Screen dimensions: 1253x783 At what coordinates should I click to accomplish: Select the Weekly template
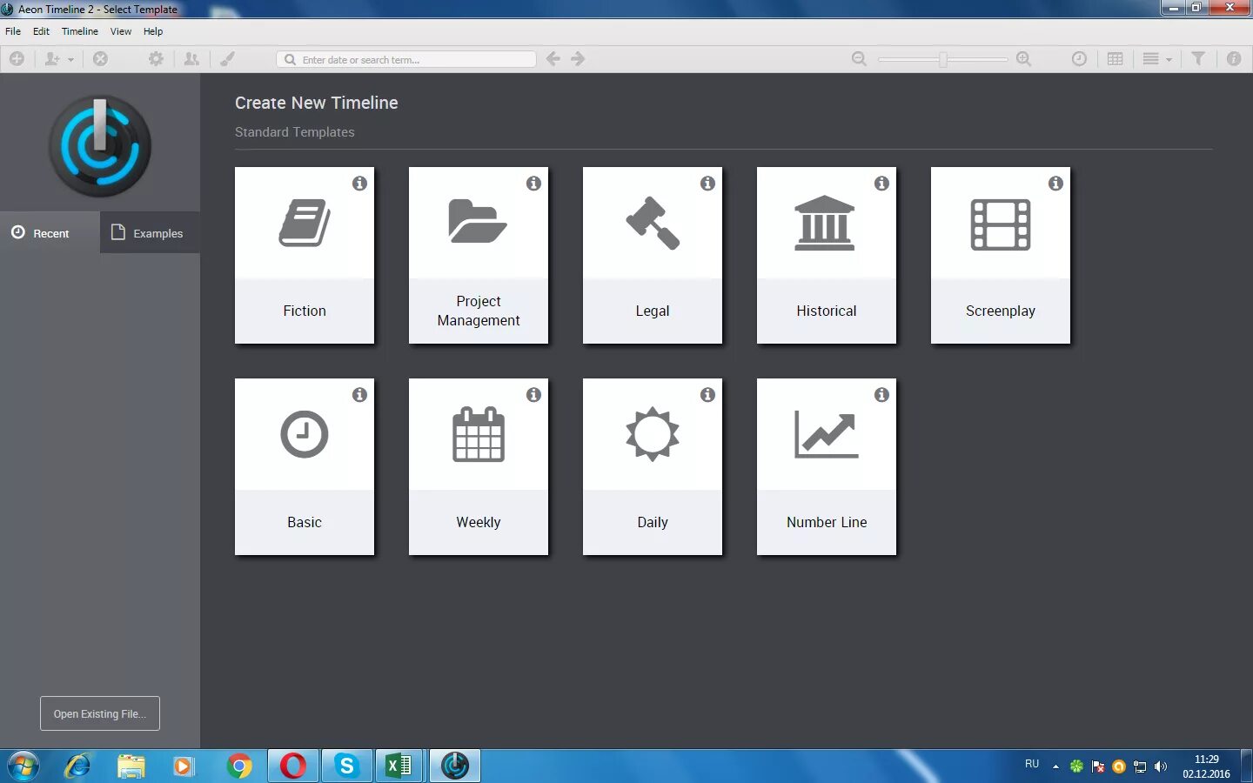click(479, 466)
